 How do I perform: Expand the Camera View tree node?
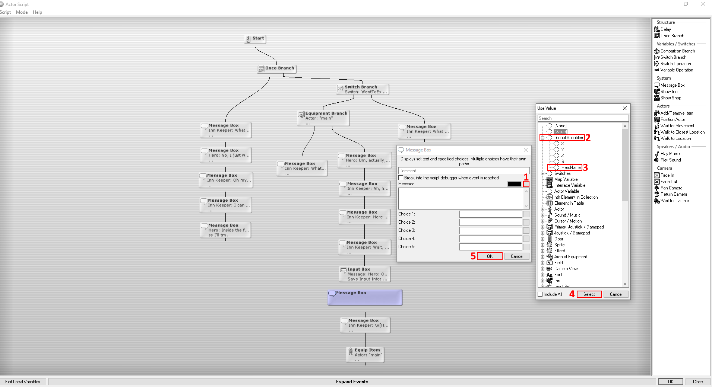(542, 269)
